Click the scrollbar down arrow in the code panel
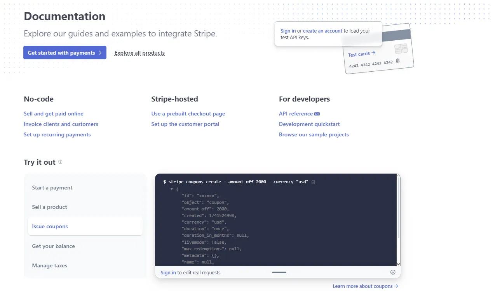Screen dimensions: 493x291 tap(398, 264)
